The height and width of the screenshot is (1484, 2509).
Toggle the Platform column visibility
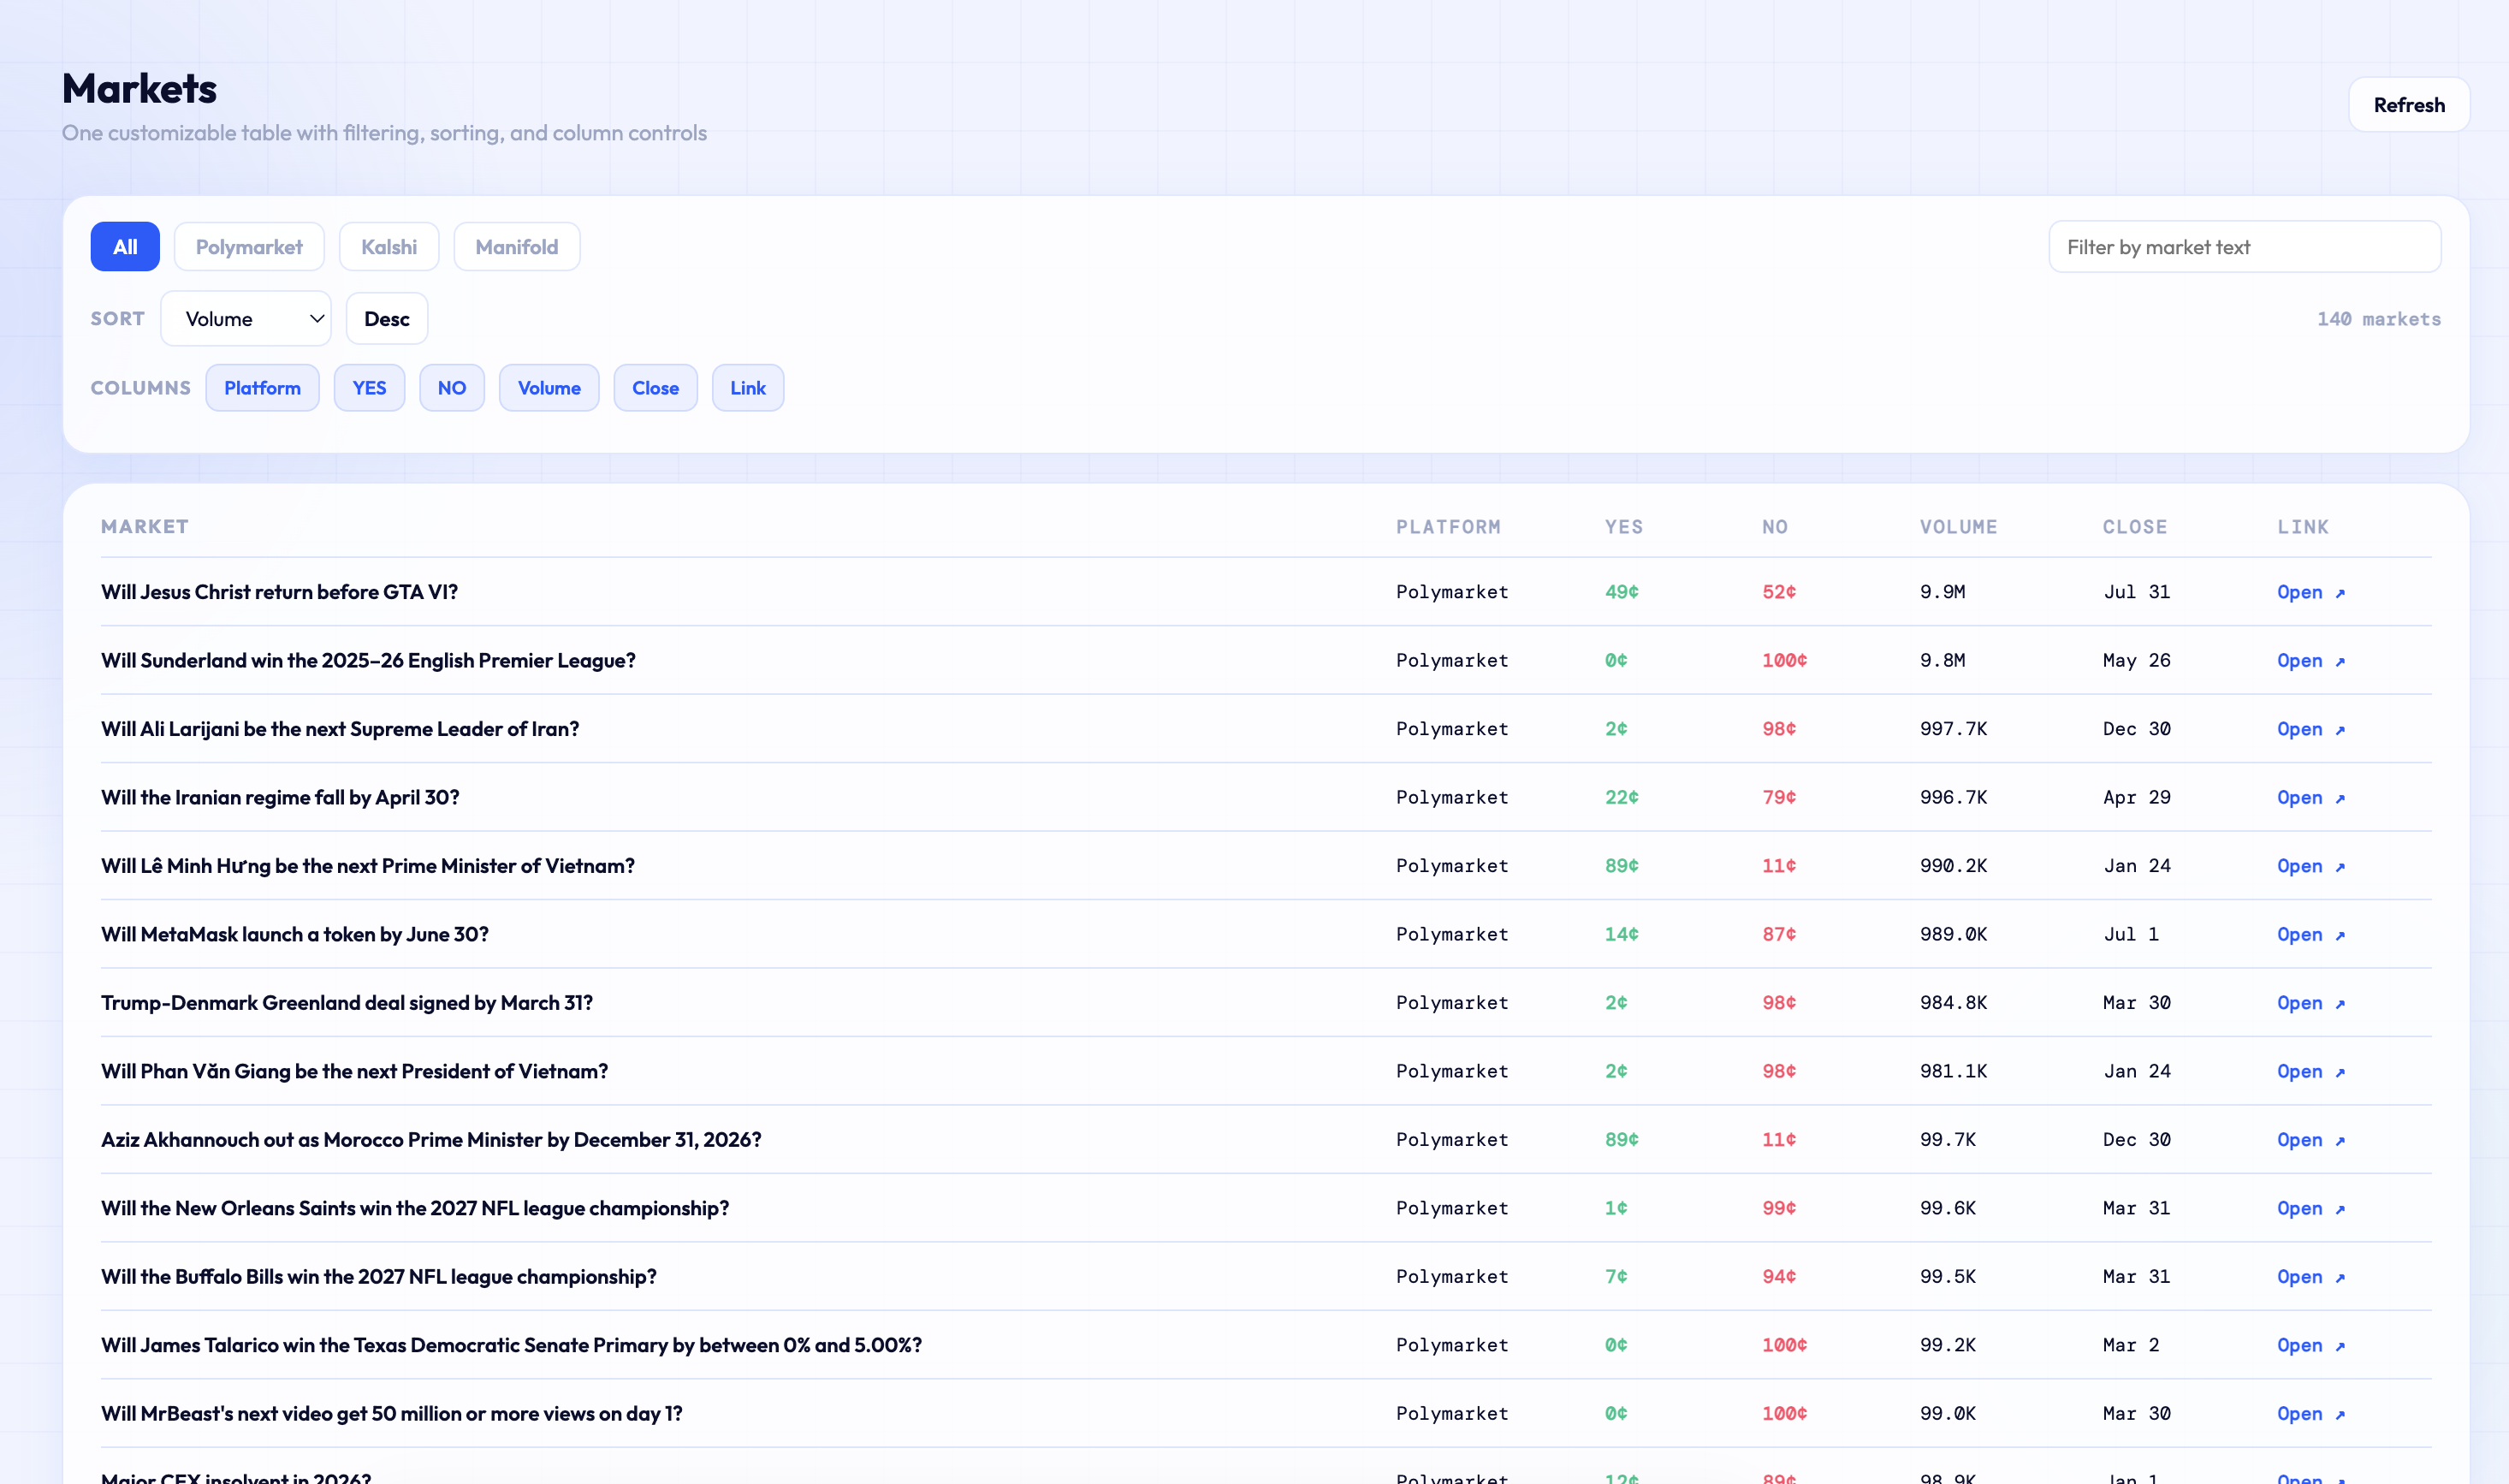click(262, 388)
